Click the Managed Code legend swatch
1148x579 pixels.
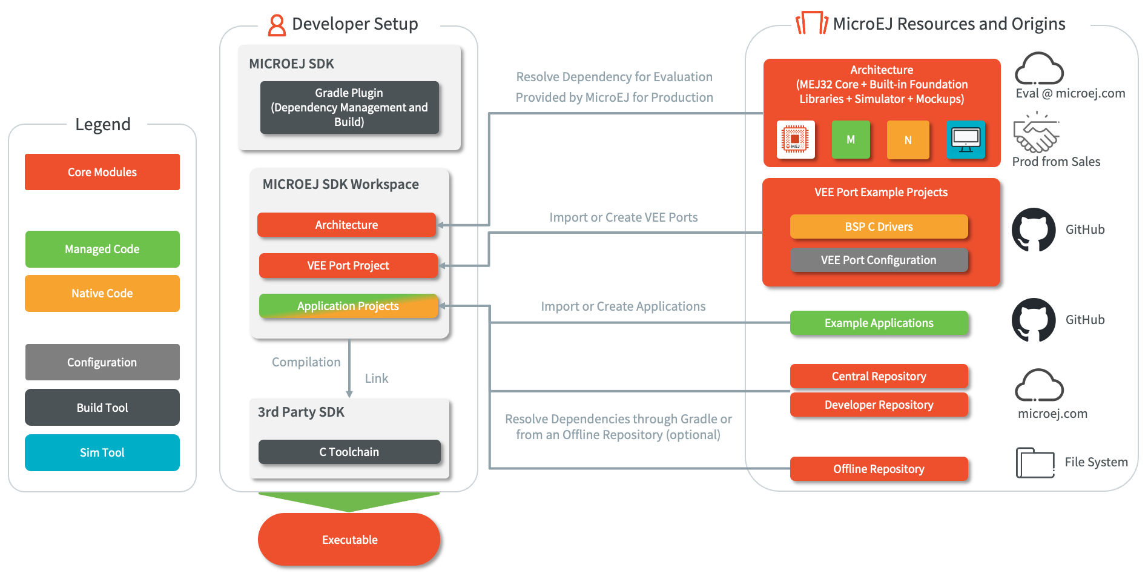point(102,249)
